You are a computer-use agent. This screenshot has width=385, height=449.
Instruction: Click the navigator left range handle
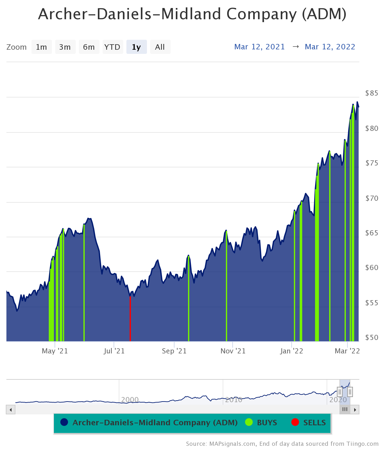coord(340,392)
